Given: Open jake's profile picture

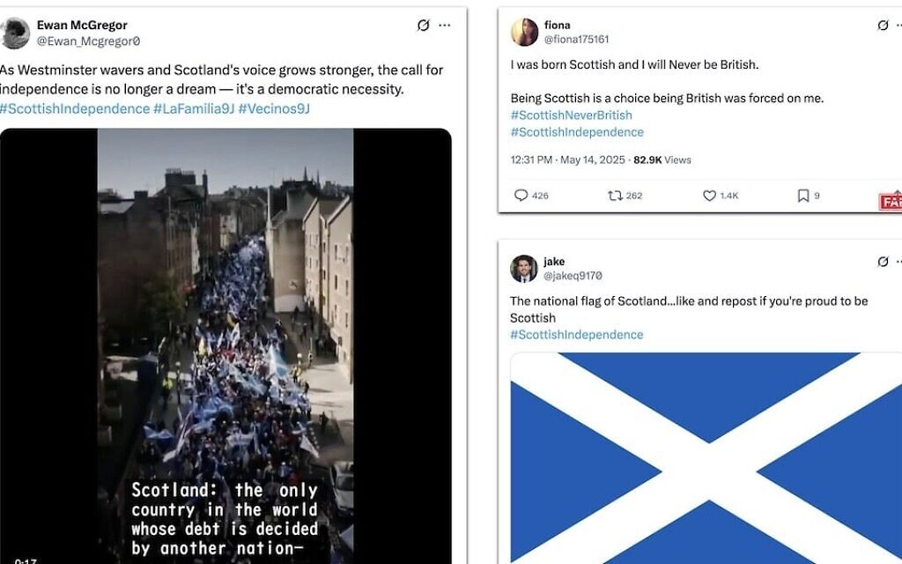Looking at the screenshot, I should (523, 269).
